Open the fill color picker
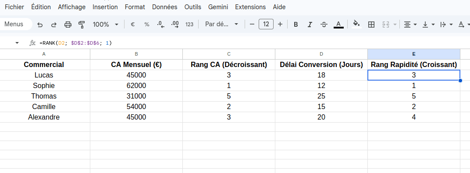Viewport: 470px width, 173px height. point(356,25)
